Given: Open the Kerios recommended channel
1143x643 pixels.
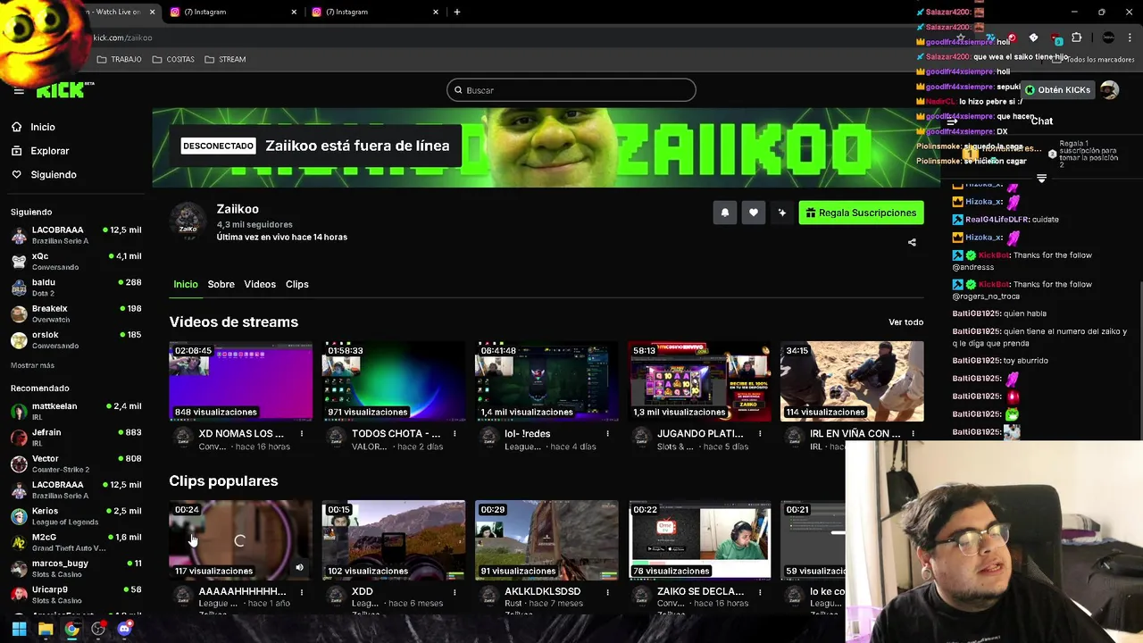Looking at the screenshot, I should coord(76,516).
